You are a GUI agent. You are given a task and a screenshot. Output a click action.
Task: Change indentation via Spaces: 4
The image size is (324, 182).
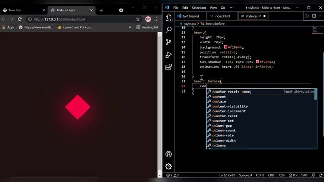[x=246, y=175]
